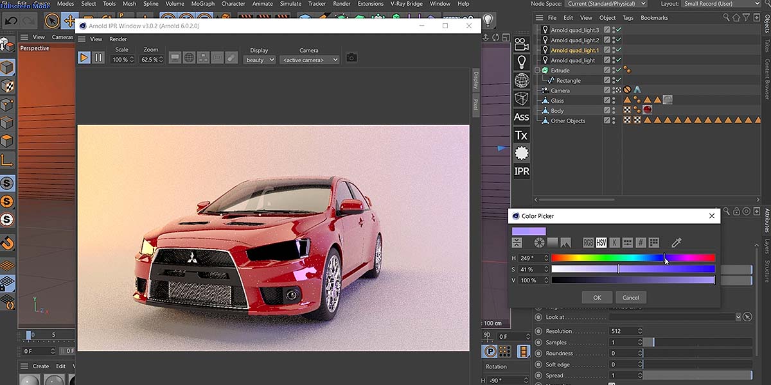
Task: Toggle color mixer sliders mode
Action: click(628, 243)
